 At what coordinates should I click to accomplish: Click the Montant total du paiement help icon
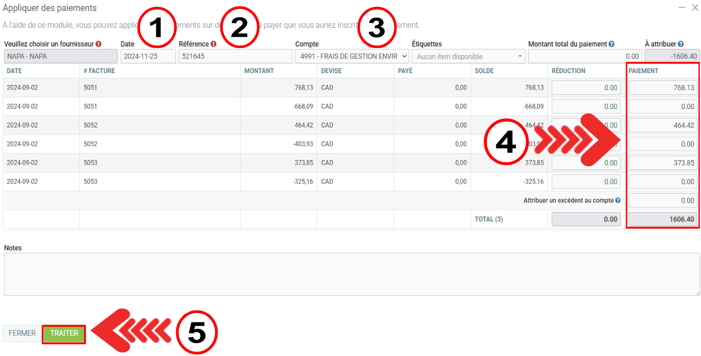click(611, 44)
